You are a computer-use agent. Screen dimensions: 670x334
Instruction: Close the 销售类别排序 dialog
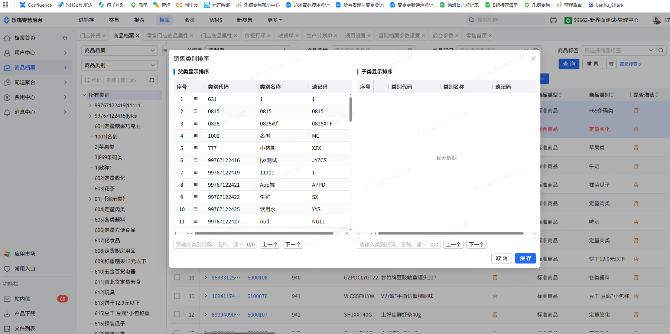[x=533, y=59]
